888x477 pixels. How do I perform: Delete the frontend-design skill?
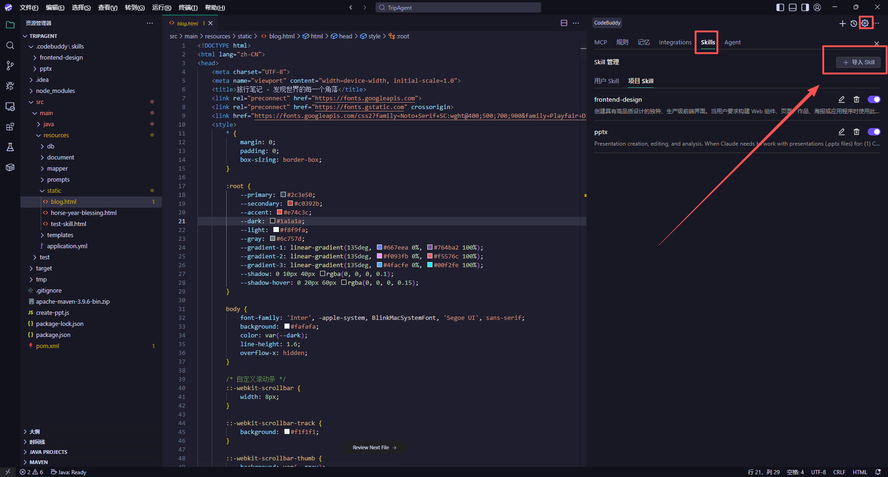click(857, 99)
